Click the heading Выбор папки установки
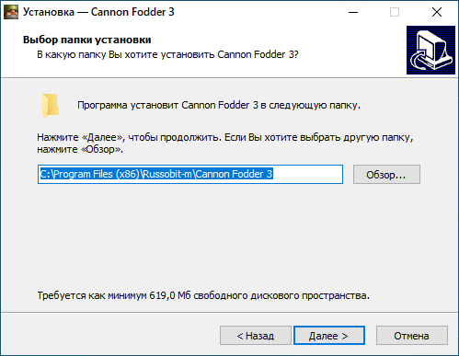 (x=86, y=40)
